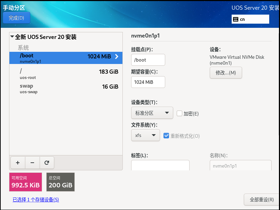The image size is (280, 210).
Task: Click the 挂载点 /boot input field
Action: [148, 60]
